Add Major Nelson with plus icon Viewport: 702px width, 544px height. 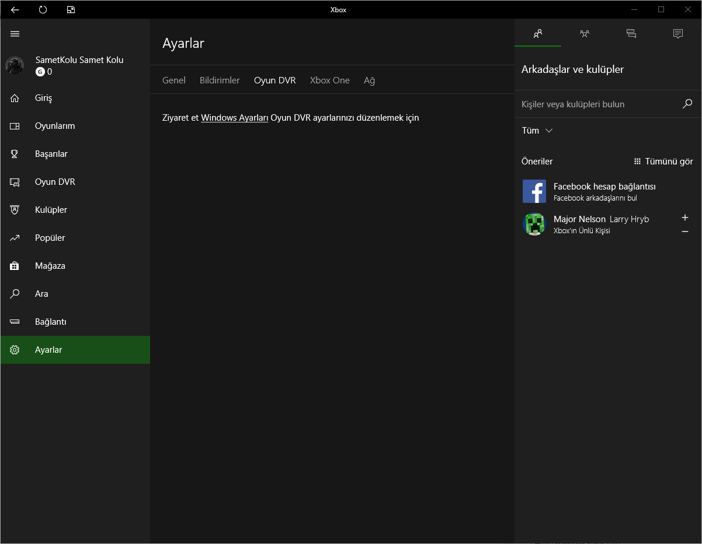[x=685, y=217]
